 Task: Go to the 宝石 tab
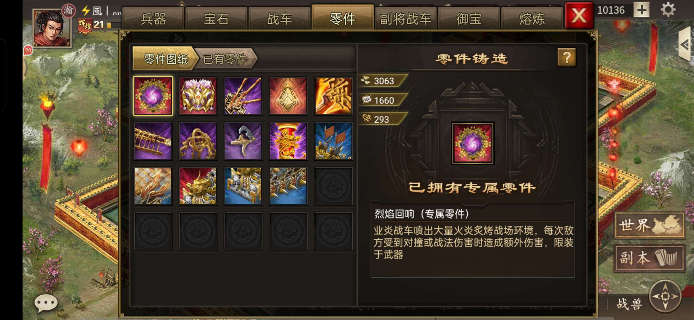(216, 19)
